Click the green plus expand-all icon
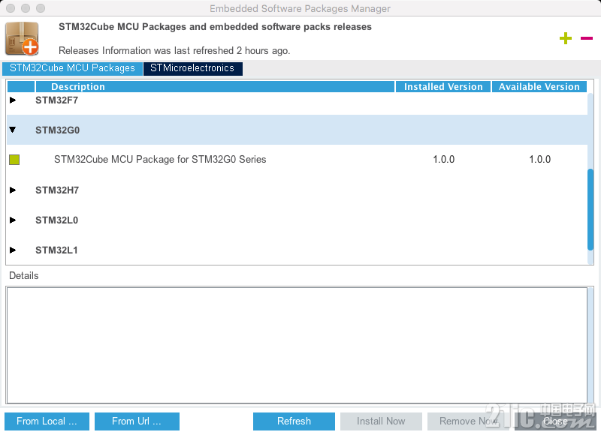The width and height of the screenshot is (601, 435). (x=566, y=38)
